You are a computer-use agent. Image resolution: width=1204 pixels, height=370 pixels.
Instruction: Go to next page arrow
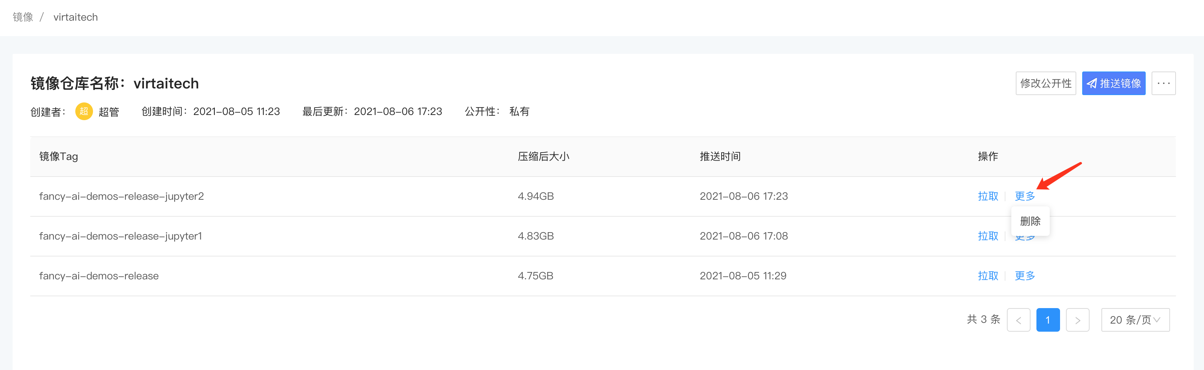pos(1077,320)
